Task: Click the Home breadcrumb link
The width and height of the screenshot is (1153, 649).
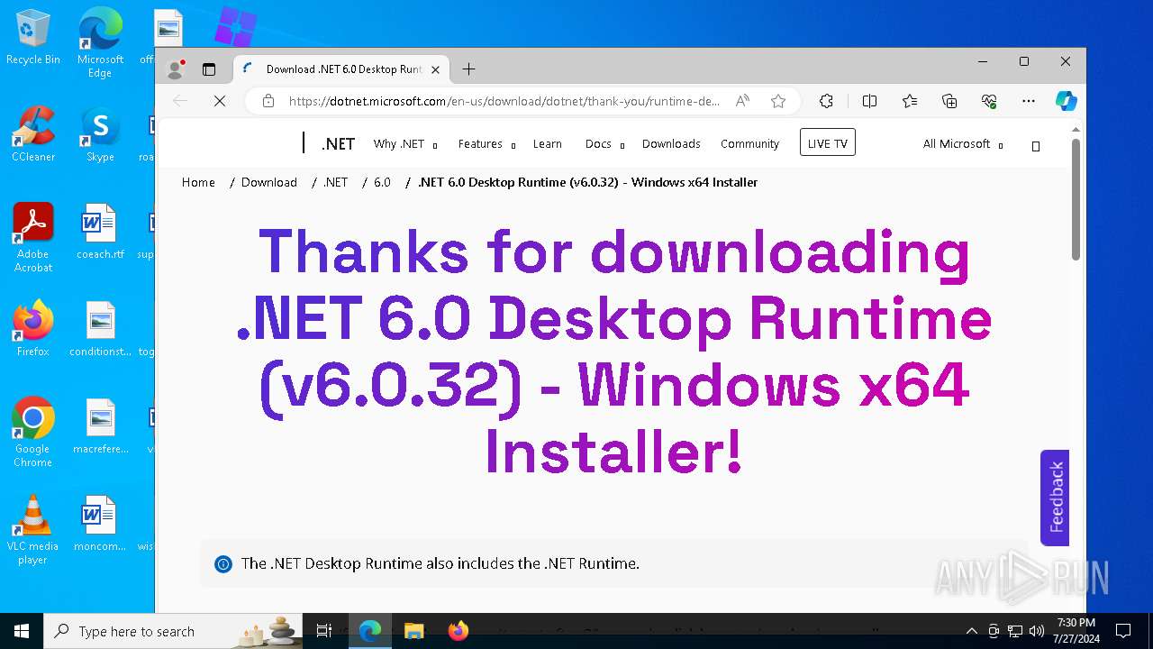Action: tap(198, 182)
